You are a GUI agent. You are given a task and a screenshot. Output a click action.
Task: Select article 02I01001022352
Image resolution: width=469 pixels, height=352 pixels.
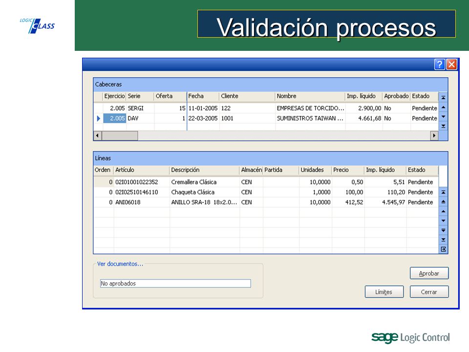point(142,182)
